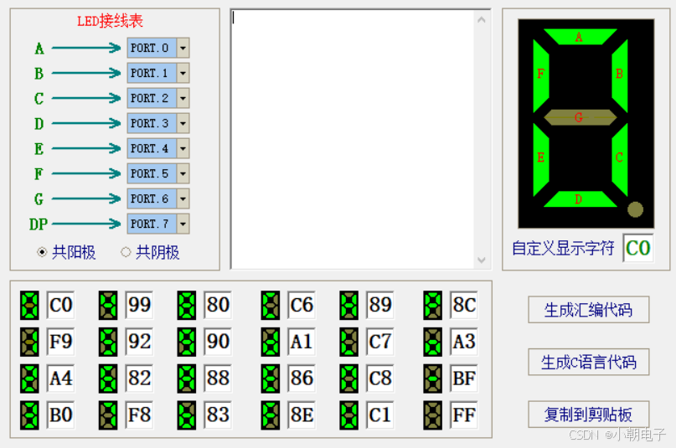
Task: Click the seven-segment preset icon for BF
Action: coord(432,378)
